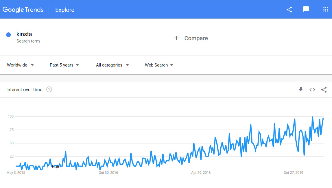Viewport: 332px width, 188px height.
Task: Share the Interest over time chart
Action: tap(324, 90)
